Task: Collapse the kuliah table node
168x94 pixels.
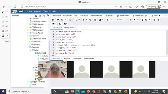Action: (30, 50)
